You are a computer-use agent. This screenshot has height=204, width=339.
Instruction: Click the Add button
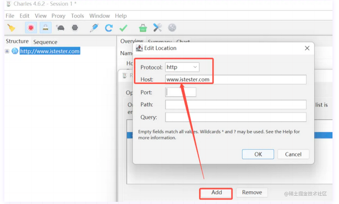pos(216,193)
